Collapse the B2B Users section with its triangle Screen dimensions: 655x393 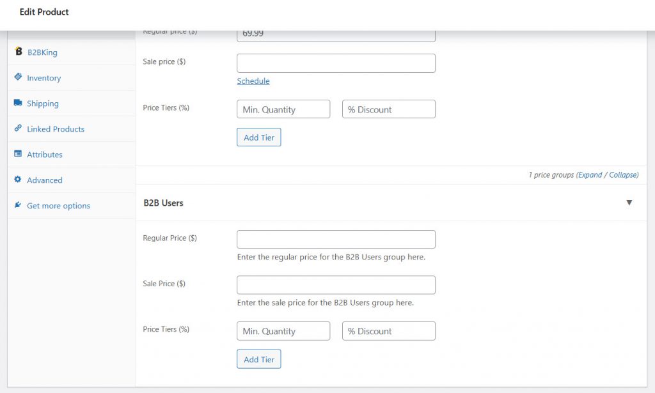(x=629, y=202)
